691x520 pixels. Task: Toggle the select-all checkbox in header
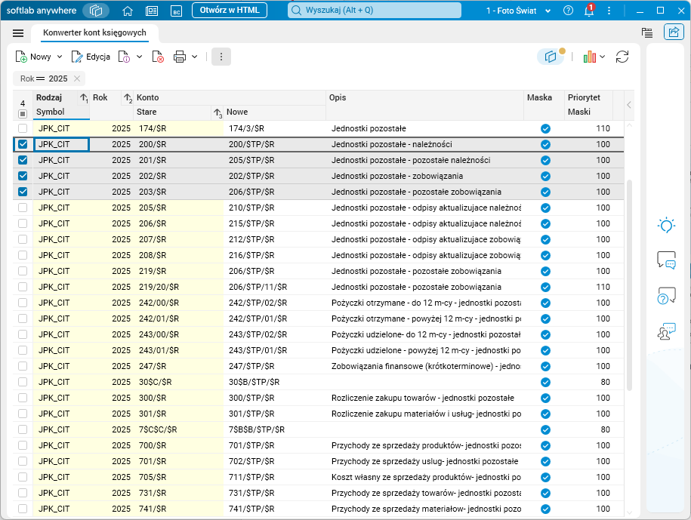(23, 113)
